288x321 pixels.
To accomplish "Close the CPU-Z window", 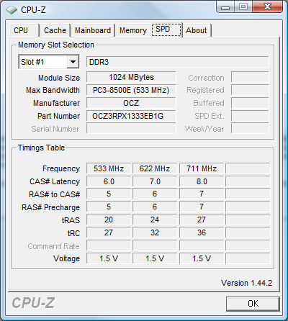I will click(267, 6).
